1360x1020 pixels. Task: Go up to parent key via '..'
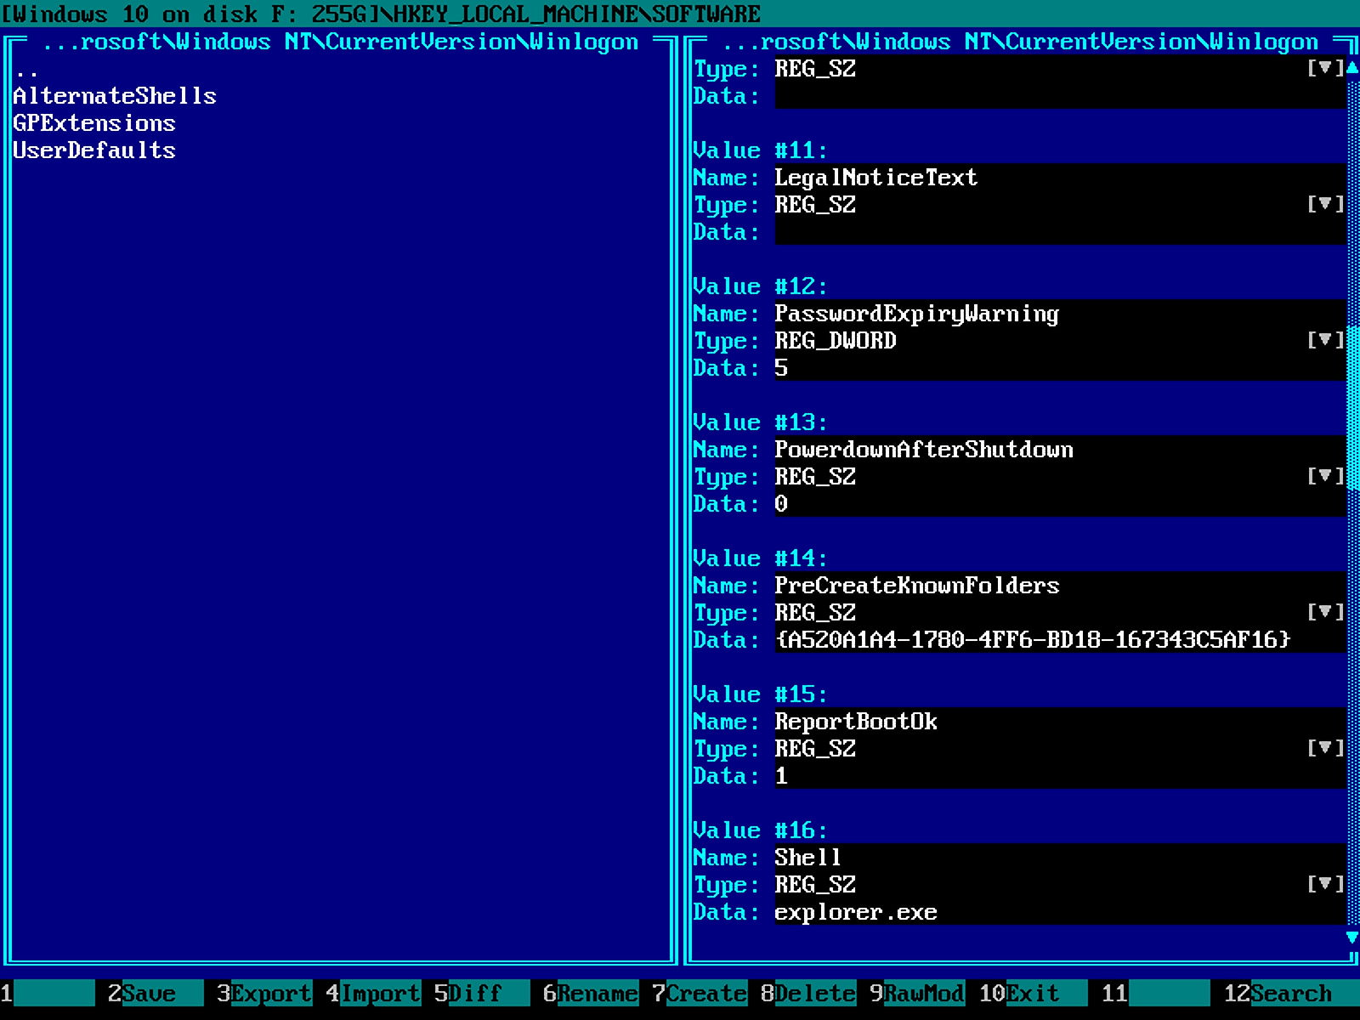[26, 70]
